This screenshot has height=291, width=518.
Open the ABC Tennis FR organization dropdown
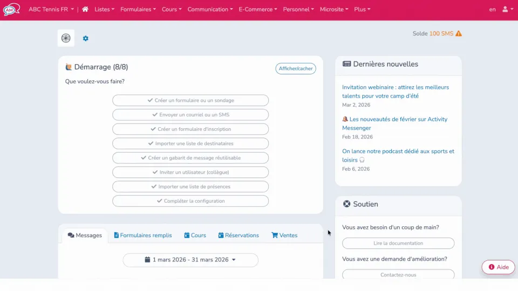51,9
